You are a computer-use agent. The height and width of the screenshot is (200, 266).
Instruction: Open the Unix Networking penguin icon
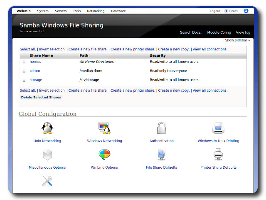click(47, 128)
